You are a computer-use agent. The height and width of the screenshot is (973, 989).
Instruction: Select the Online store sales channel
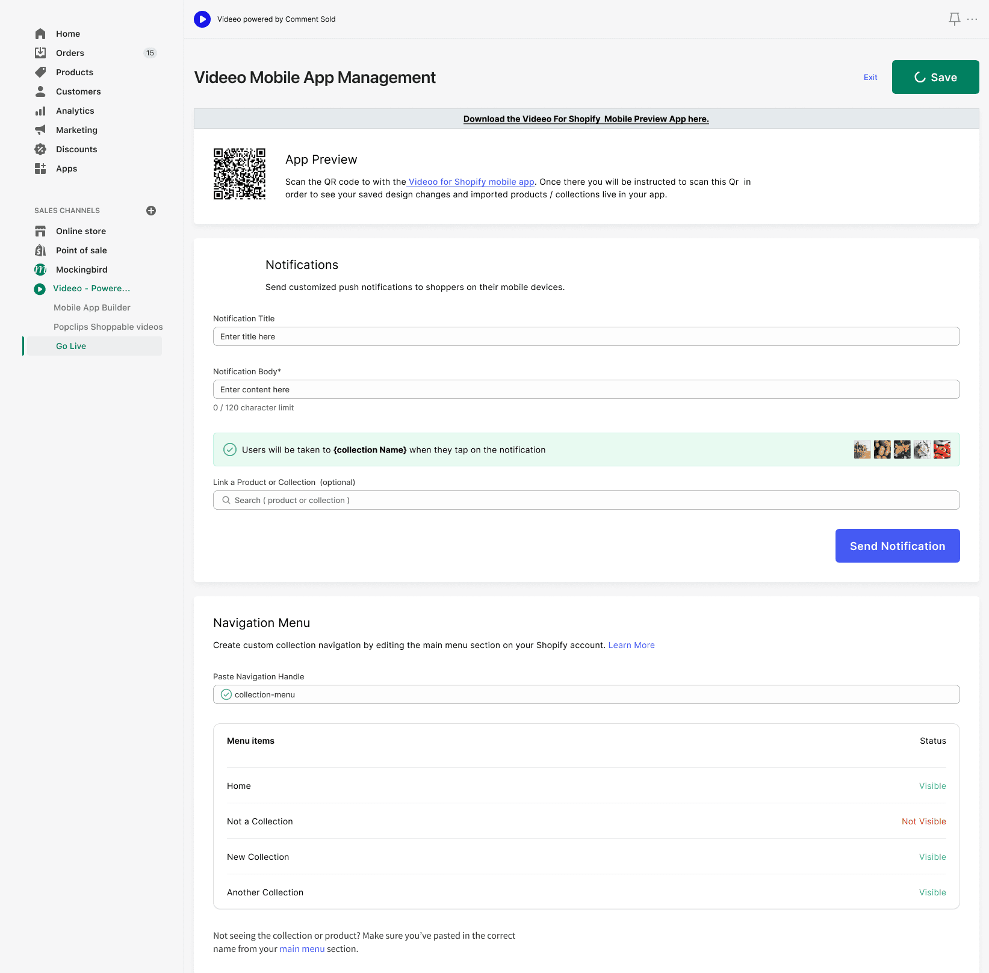81,231
